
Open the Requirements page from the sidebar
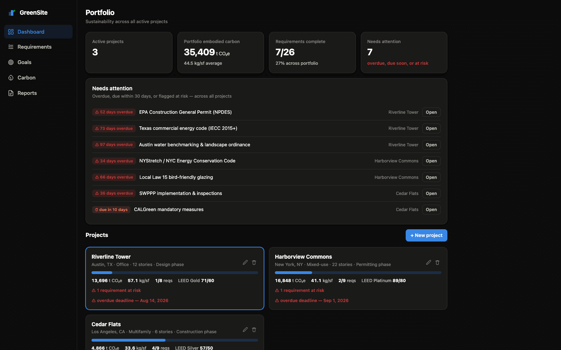click(39, 47)
